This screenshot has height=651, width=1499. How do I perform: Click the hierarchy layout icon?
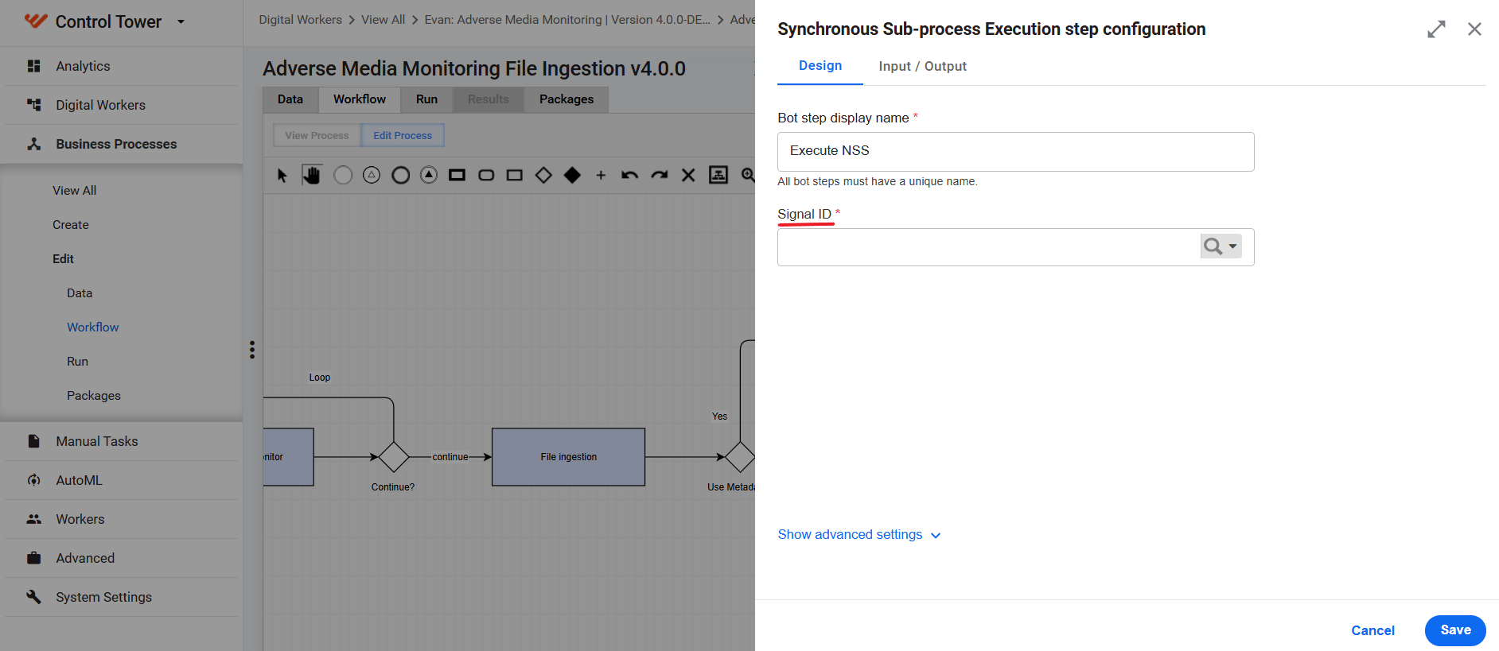click(718, 175)
